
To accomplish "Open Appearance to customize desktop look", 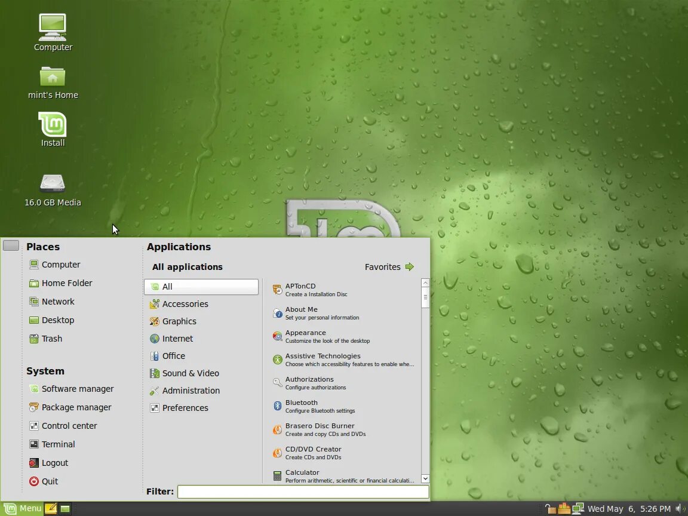I will [343, 336].
